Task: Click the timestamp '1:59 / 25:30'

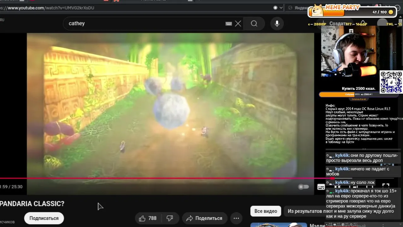Action: click(11, 187)
